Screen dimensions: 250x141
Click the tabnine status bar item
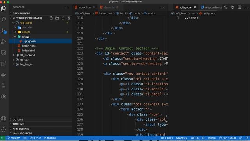pyautogui.click(x=50, y=138)
